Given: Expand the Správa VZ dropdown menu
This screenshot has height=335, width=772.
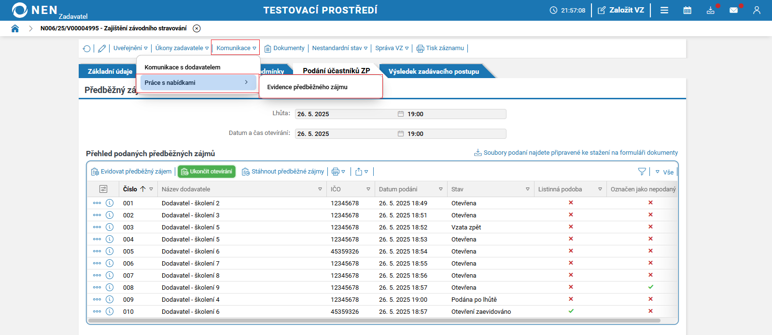Looking at the screenshot, I should point(392,48).
